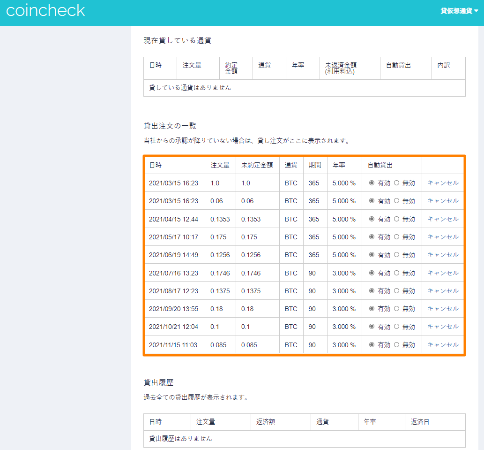Click the date 2021/03/15 16:23 with 1.0 amount
Screen dimensions: 484x450
click(x=173, y=183)
